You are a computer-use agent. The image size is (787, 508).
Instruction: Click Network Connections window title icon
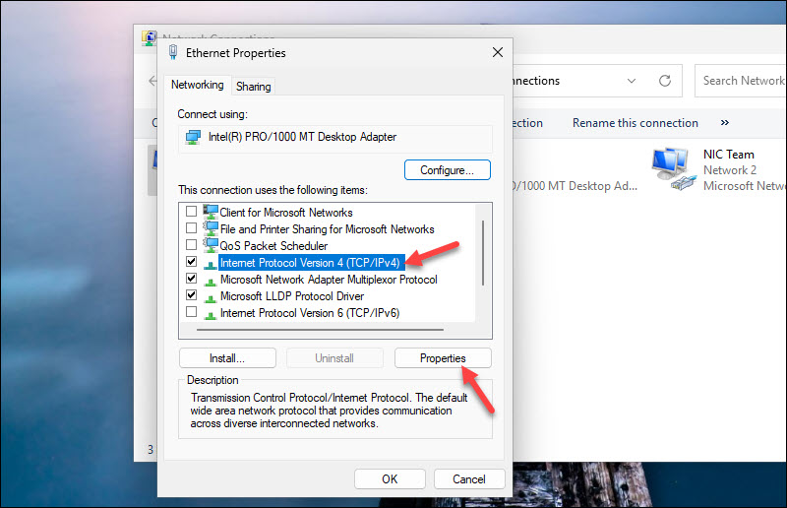149,37
